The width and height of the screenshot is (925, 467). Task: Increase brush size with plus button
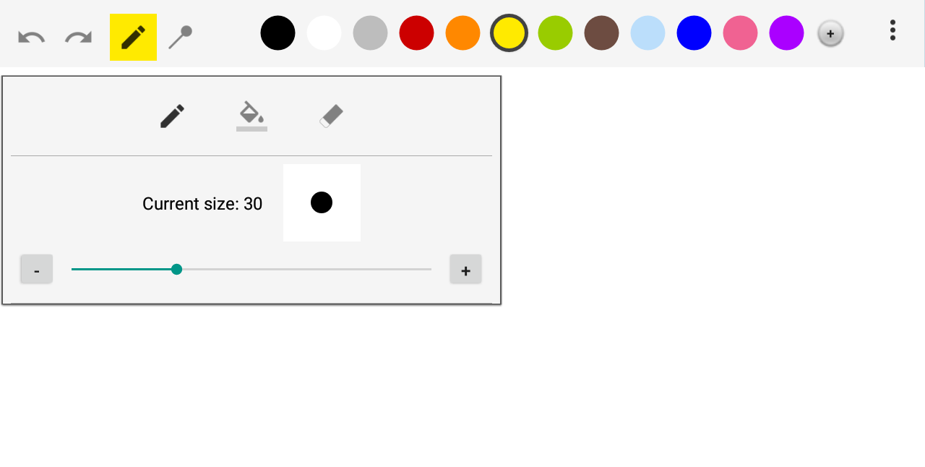[466, 269]
